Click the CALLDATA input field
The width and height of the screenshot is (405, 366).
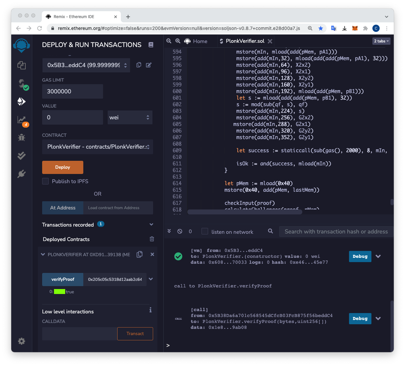[x=80, y=333]
